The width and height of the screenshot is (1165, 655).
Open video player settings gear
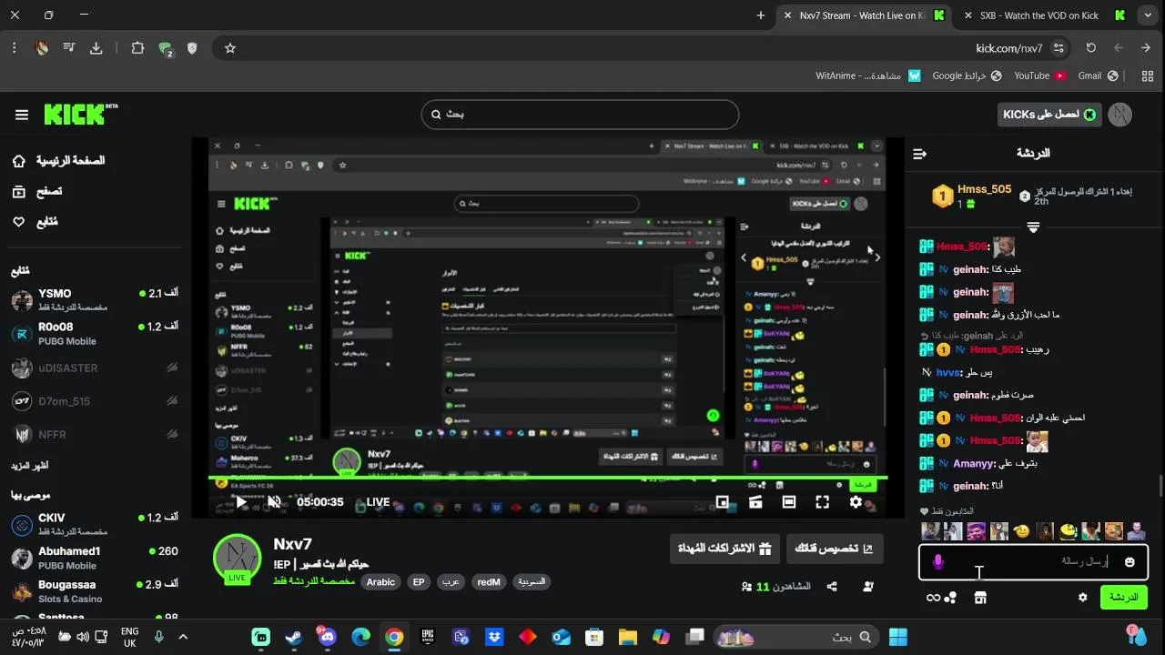[x=856, y=502]
